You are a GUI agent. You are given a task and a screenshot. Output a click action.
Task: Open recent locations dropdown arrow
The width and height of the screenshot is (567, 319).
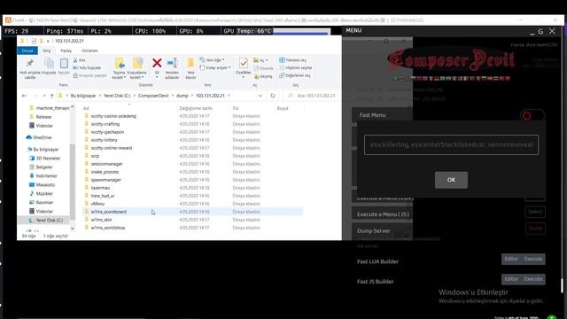[43, 96]
